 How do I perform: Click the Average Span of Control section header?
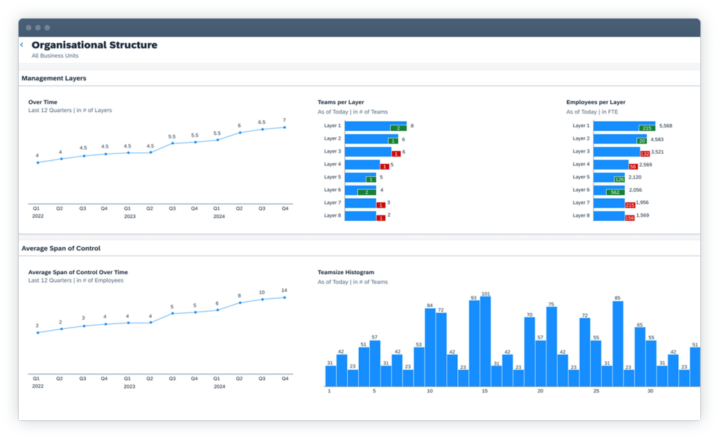(x=61, y=248)
